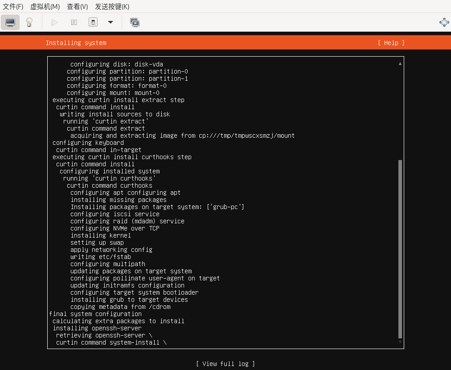Open the 查看(V) menu
The width and height of the screenshot is (451, 370).
[77, 6]
